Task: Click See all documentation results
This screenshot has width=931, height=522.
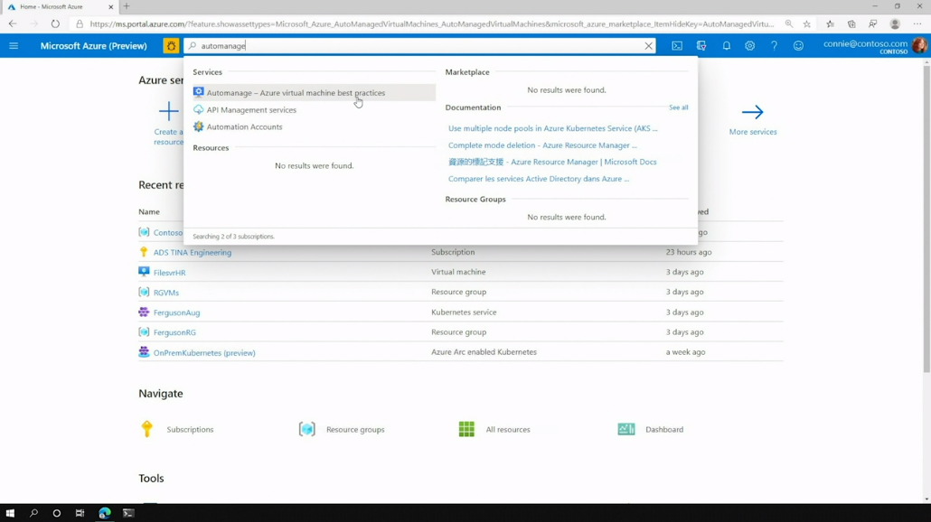Action: coord(678,107)
